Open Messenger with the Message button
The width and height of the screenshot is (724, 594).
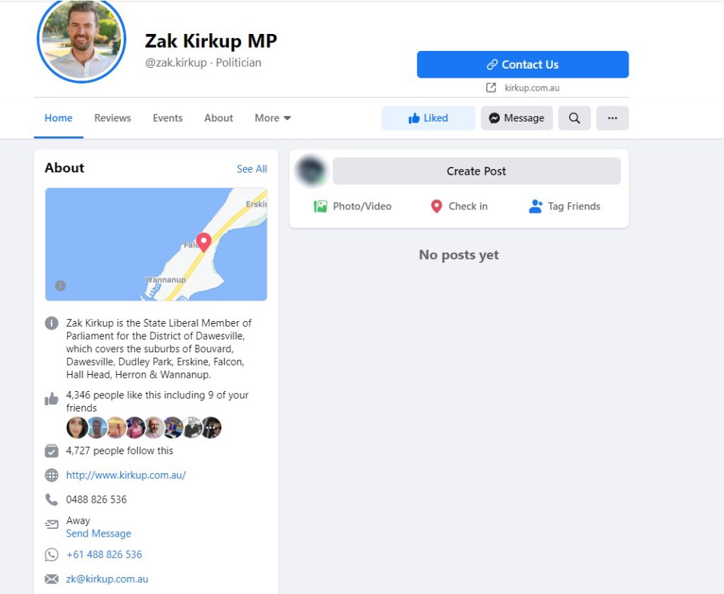[x=517, y=118]
